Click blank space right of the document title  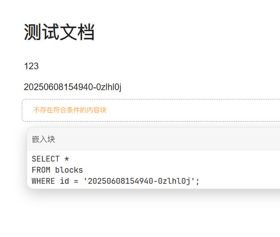187,32
